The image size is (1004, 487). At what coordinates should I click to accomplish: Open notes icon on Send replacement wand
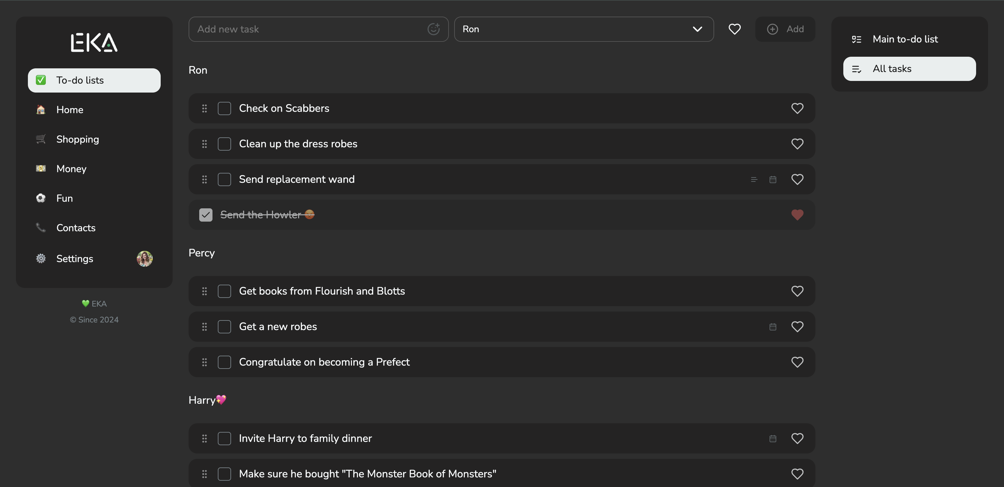coord(754,179)
